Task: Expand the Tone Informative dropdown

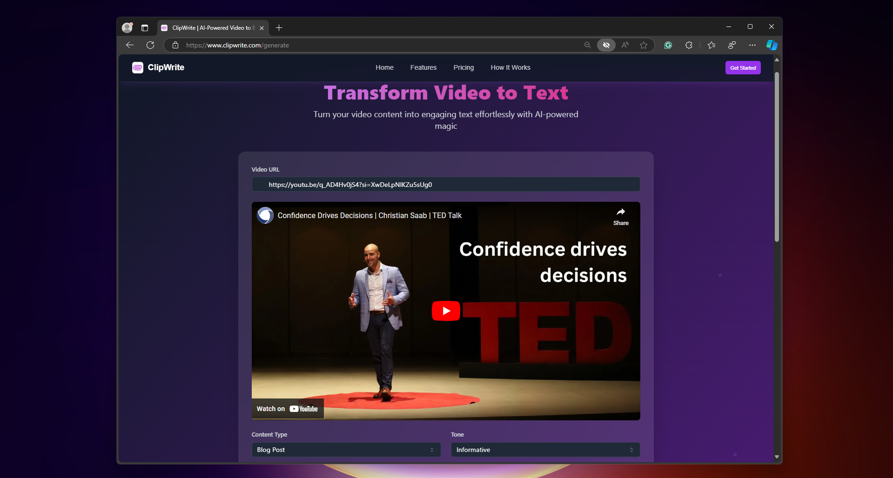Action: 545,450
